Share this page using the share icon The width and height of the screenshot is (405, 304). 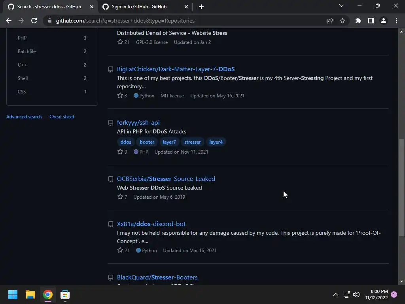(x=330, y=21)
